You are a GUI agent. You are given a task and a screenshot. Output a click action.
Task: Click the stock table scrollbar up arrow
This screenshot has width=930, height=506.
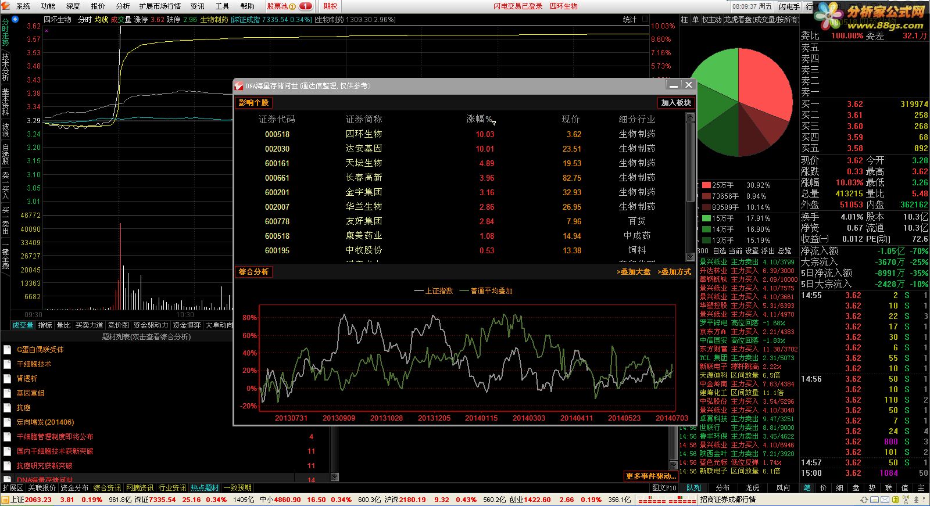pyautogui.click(x=690, y=117)
